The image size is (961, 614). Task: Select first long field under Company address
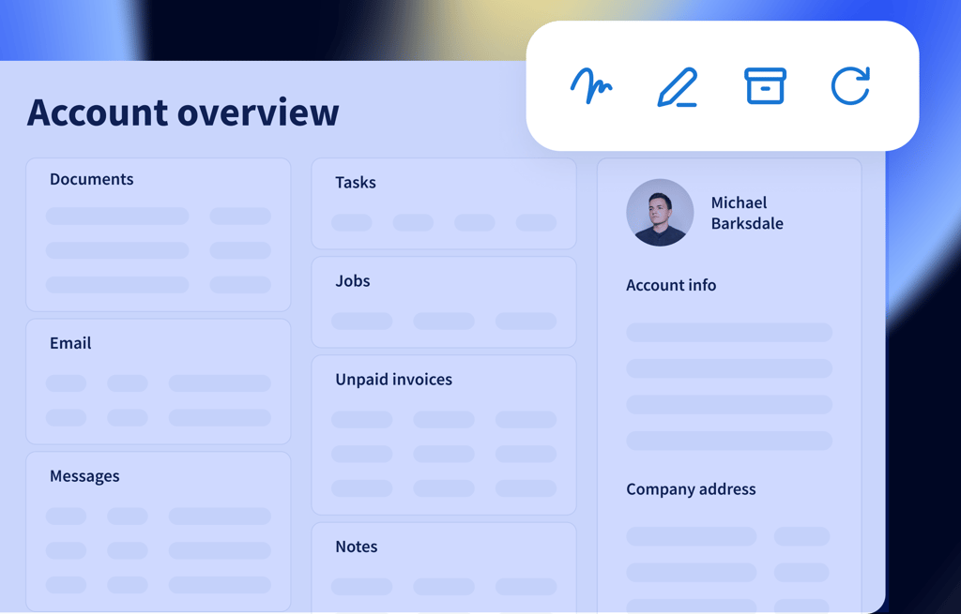click(692, 536)
